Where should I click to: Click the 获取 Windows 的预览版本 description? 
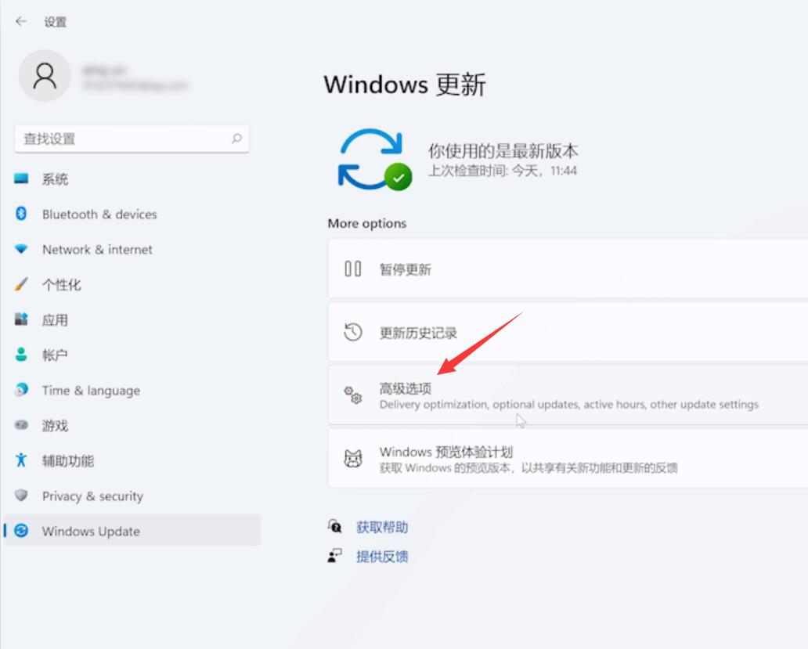[x=528, y=468]
